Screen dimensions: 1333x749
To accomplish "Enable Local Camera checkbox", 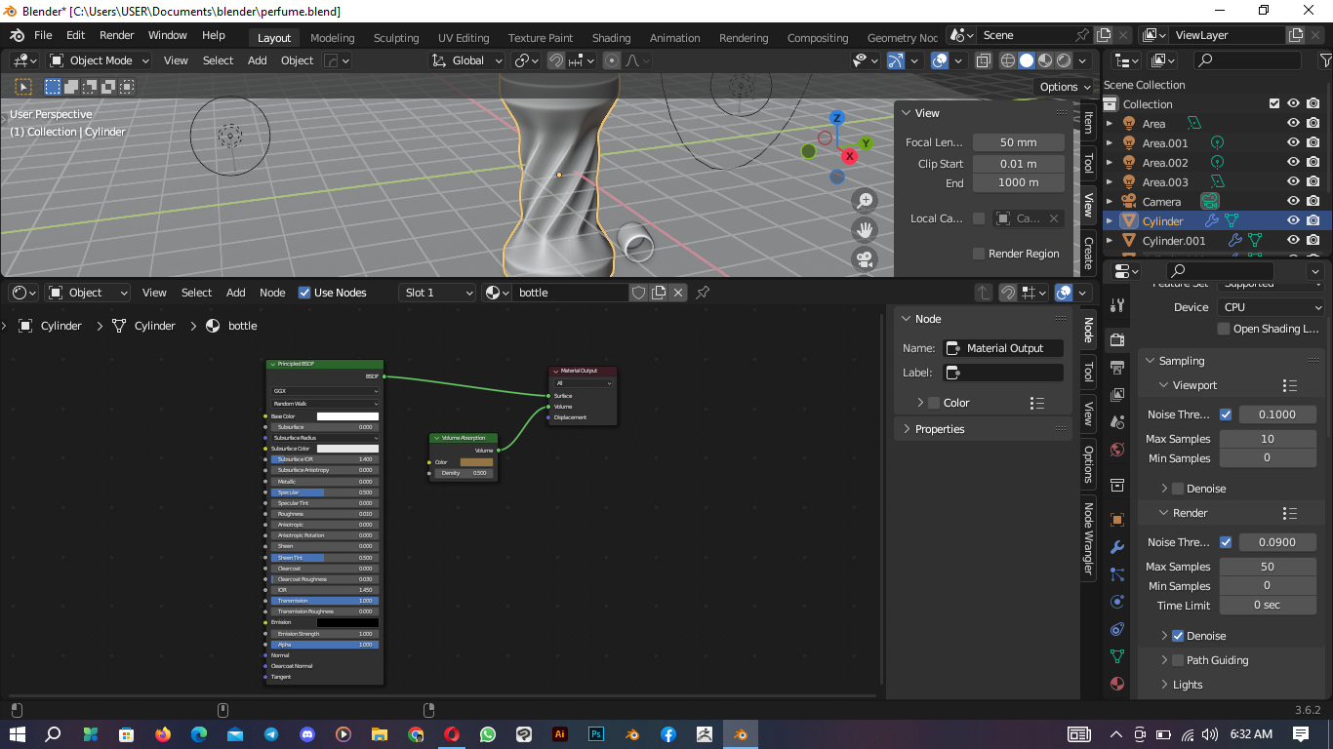I will [x=979, y=218].
